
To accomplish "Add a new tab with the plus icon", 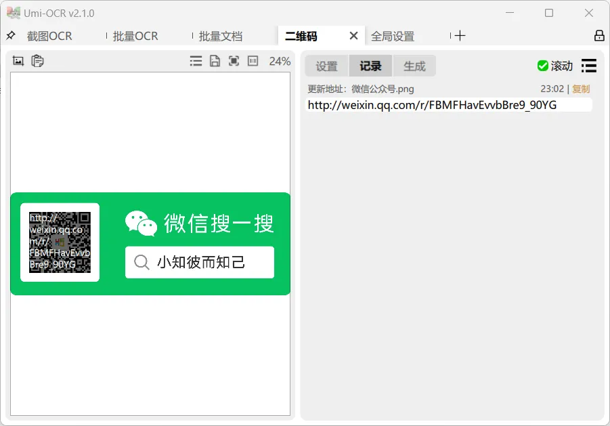I will 460,36.
